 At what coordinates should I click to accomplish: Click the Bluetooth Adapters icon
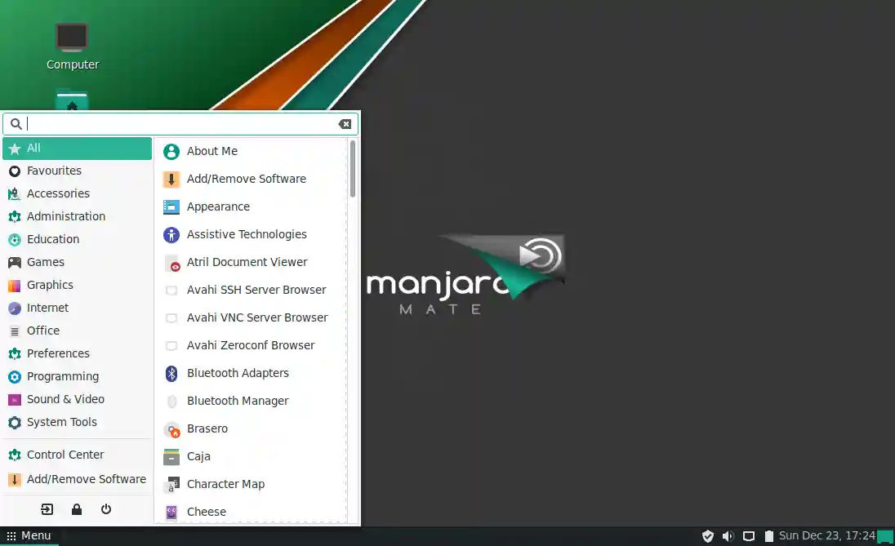point(171,373)
